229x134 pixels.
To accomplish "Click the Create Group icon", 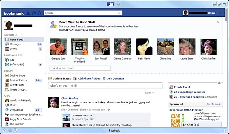I will 7,90.
